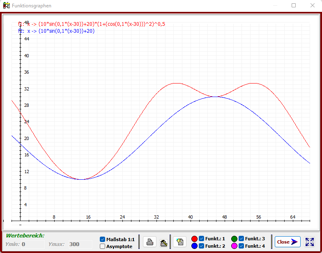The width and height of the screenshot is (322, 253).
Task: Disable the Maßstab 1:1 checkbox
Action: [103, 239]
